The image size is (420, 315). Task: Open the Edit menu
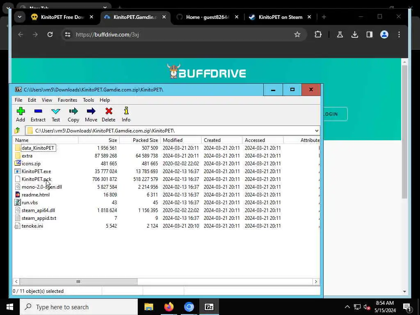point(32,100)
